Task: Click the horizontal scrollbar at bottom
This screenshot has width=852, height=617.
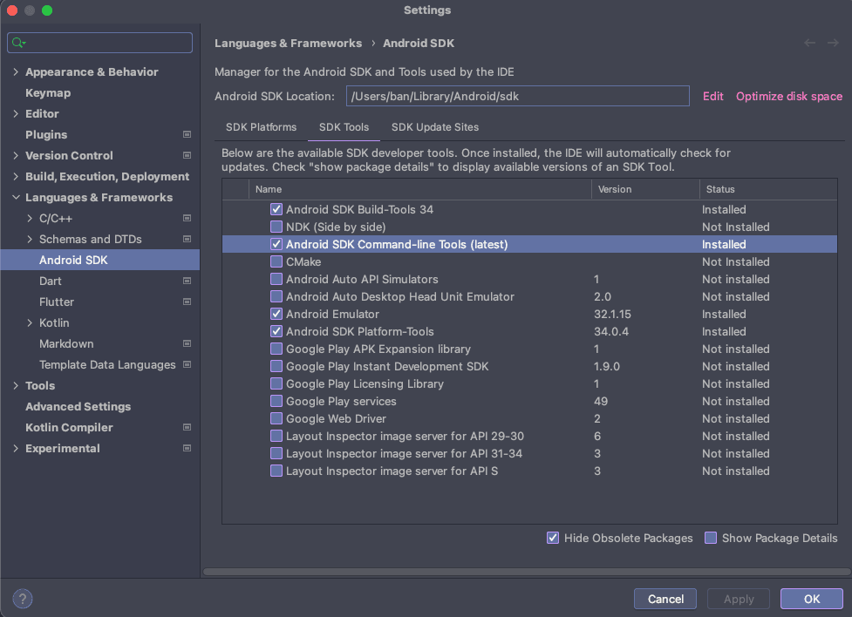Action: [526, 572]
